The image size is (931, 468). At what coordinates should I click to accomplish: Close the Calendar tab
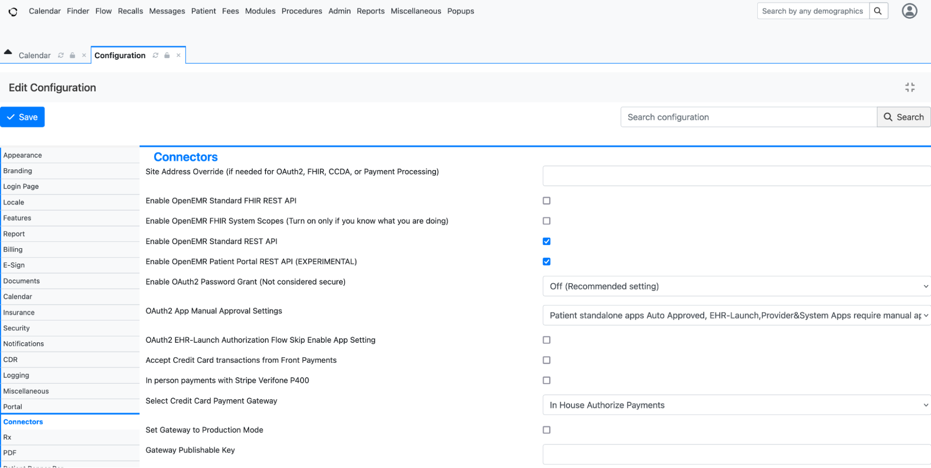[84, 55]
